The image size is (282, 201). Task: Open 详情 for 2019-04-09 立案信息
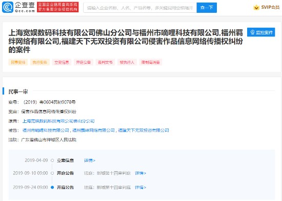pos(90,160)
